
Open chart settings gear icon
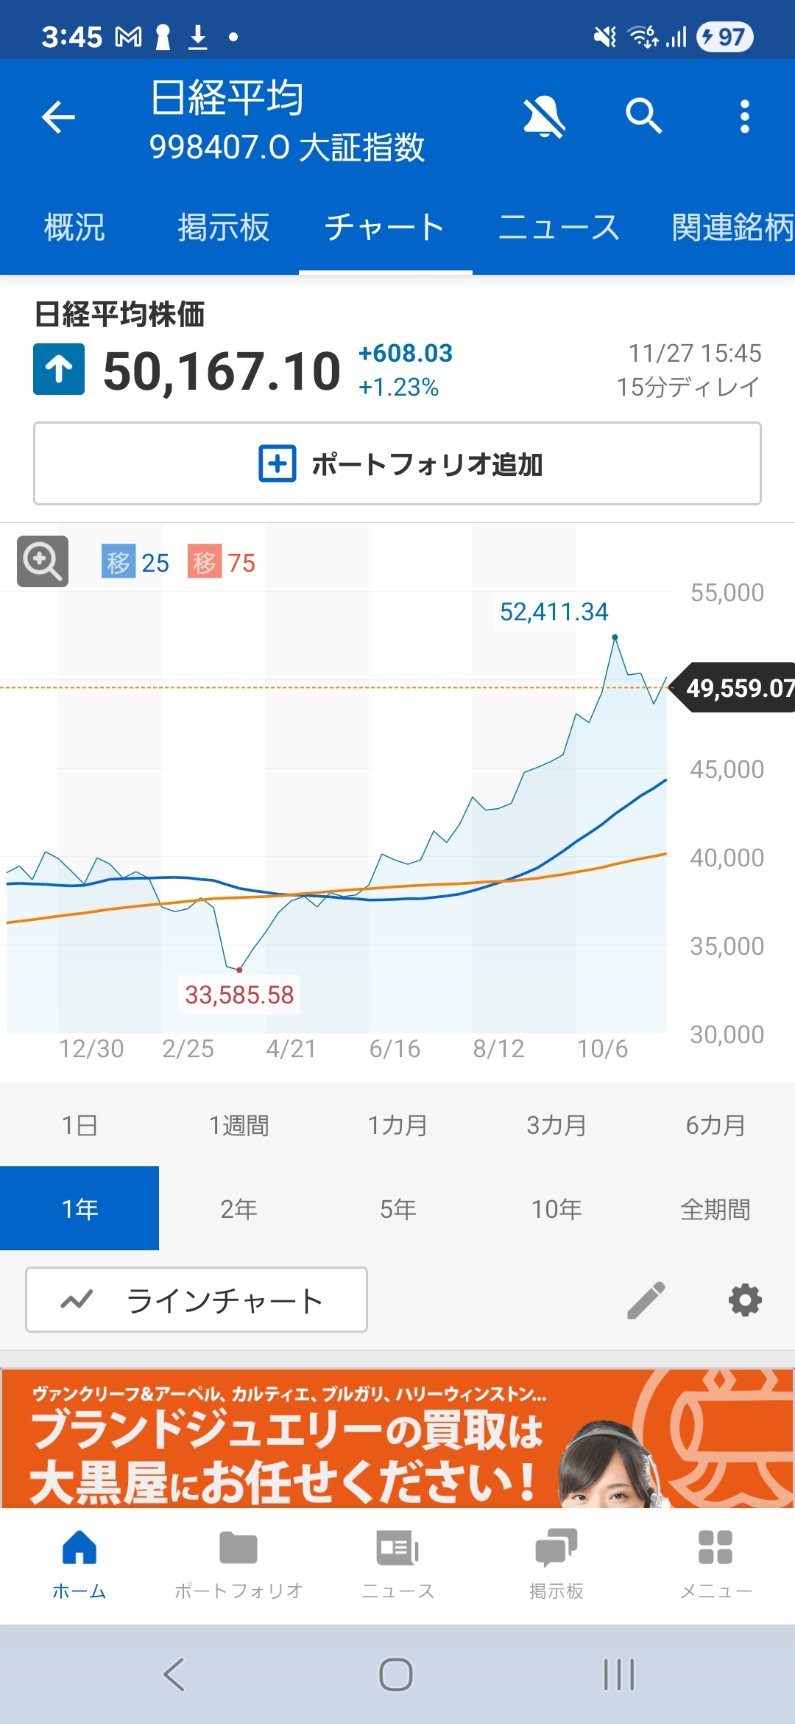(x=745, y=1300)
